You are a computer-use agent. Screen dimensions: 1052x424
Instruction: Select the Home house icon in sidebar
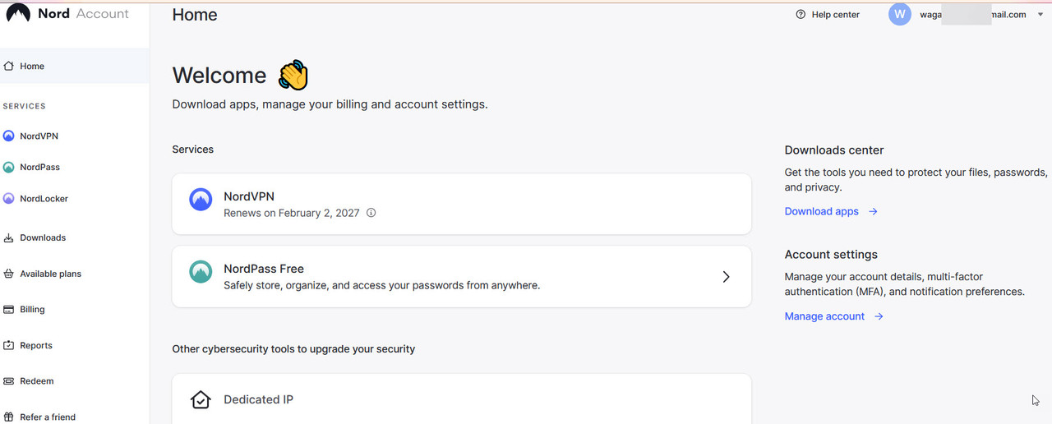(9, 66)
